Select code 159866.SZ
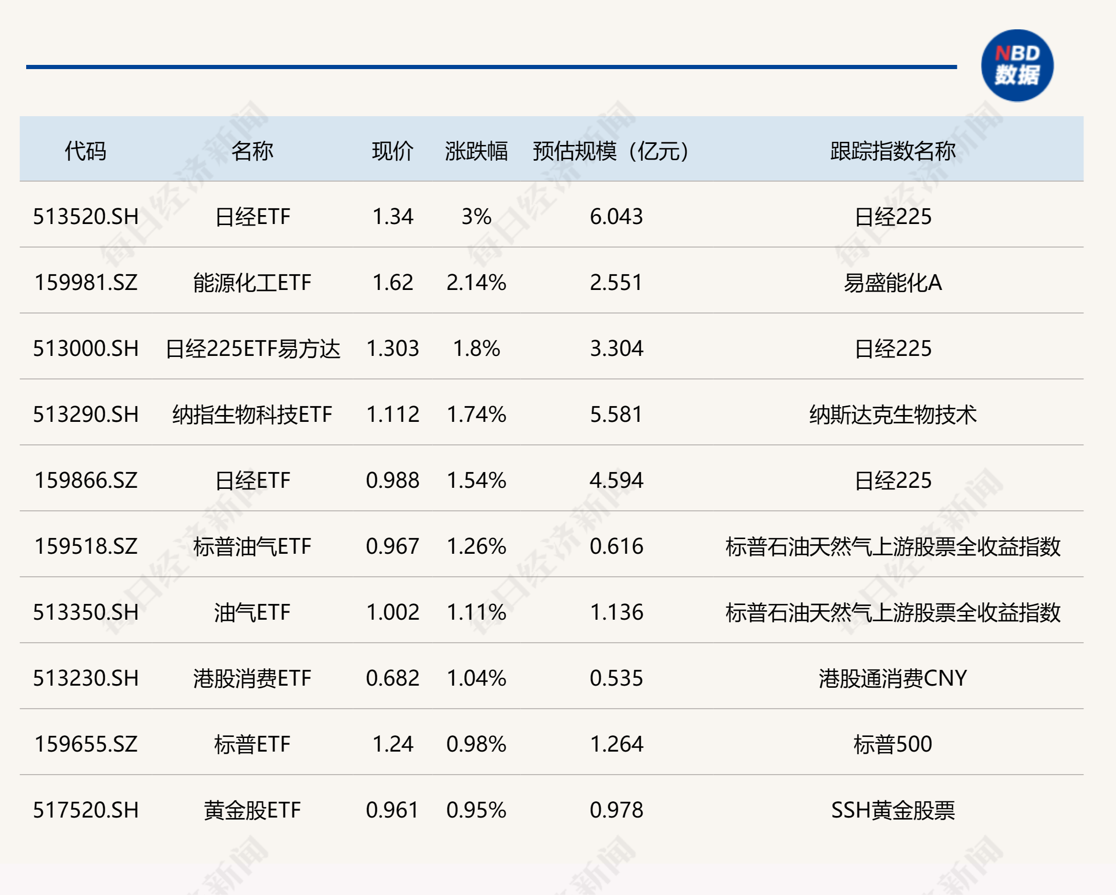 [x=85, y=480]
